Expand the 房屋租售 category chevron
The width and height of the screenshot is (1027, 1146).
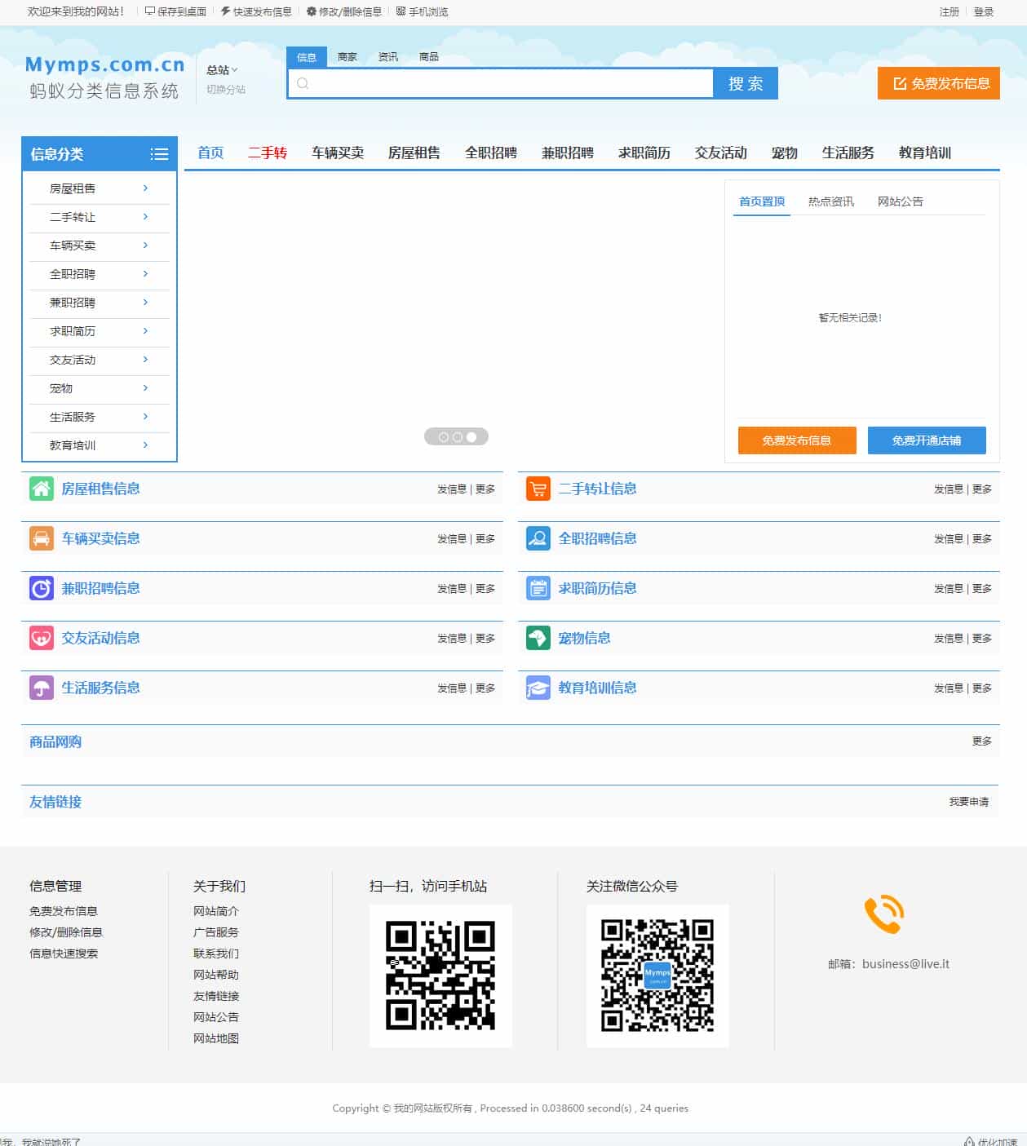click(x=145, y=188)
